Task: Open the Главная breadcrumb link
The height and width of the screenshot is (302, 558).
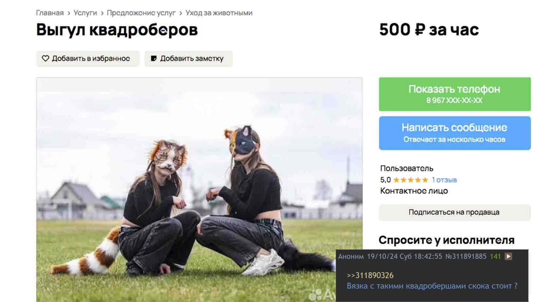Action: pyautogui.click(x=50, y=13)
